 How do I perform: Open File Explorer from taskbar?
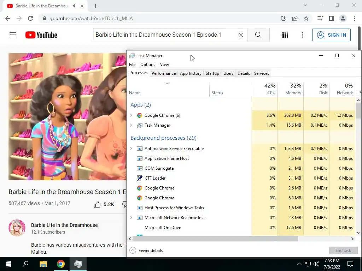click(43, 264)
